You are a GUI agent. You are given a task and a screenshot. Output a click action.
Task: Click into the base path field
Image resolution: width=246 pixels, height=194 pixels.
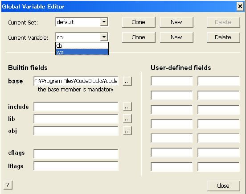point(76,81)
